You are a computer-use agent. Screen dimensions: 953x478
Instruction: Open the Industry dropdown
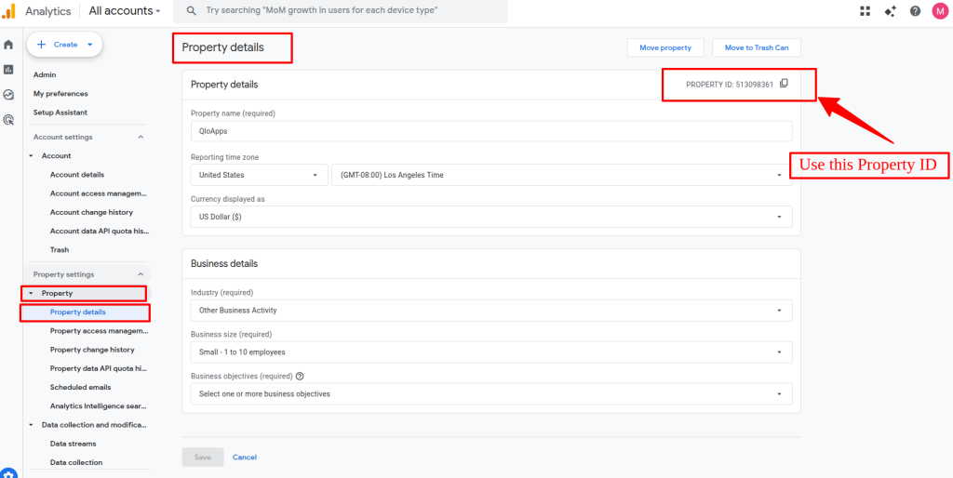[490, 311]
